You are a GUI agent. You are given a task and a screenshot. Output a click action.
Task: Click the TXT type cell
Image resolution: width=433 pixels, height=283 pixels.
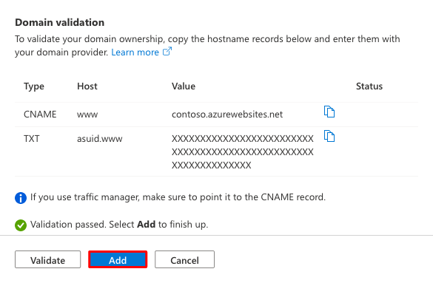click(x=32, y=139)
